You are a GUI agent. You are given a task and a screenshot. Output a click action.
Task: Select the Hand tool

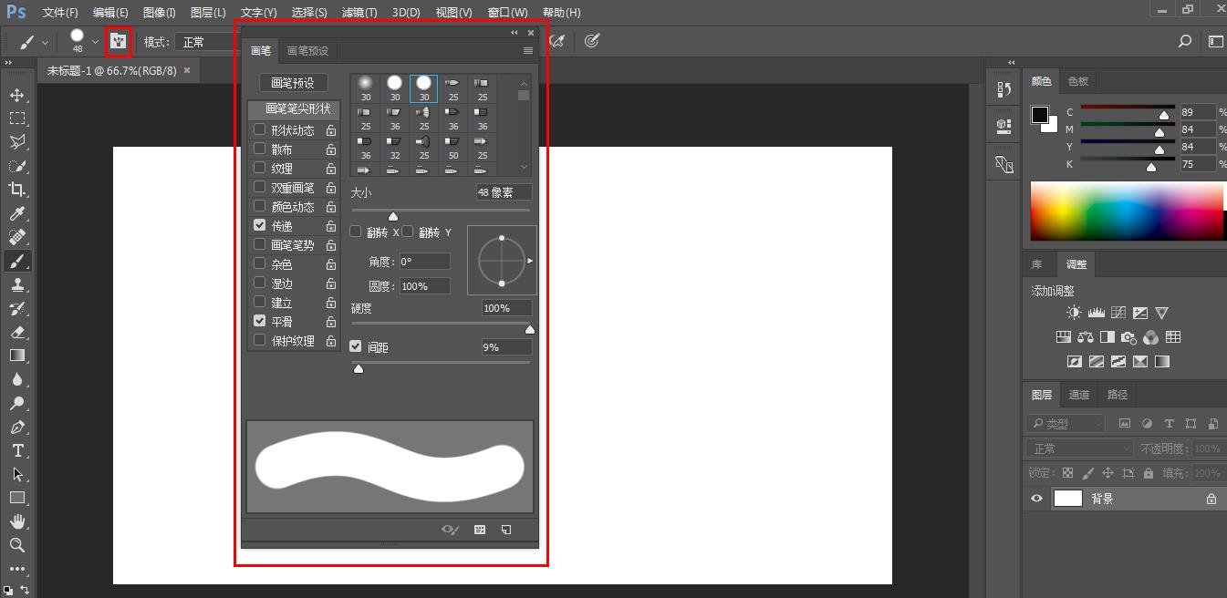click(16, 521)
